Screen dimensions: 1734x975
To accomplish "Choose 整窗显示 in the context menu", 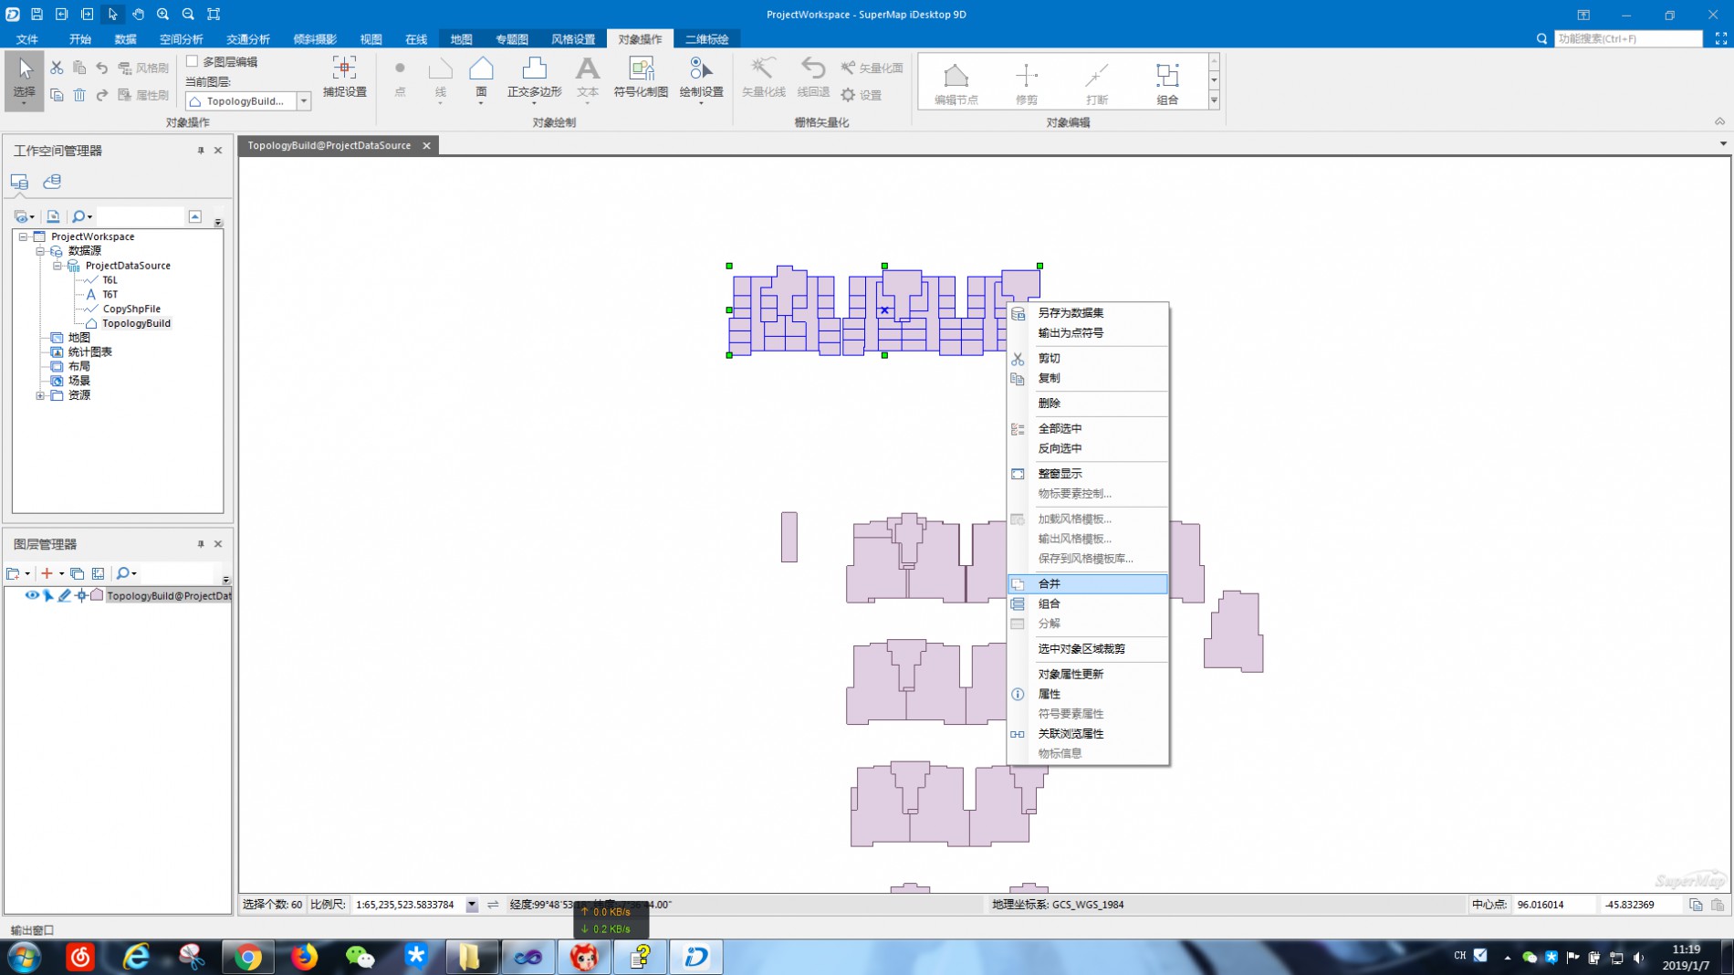I will coord(1087,473).
